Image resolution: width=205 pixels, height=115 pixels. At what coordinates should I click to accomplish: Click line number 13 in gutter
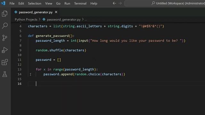[20, 69]
